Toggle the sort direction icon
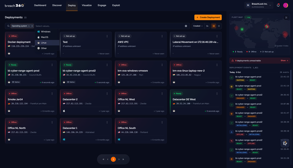293x168 pixels. [x=207, y=26]
